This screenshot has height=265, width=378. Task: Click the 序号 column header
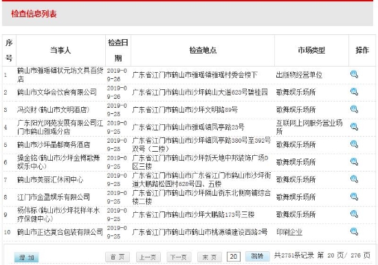pos(9,50)
